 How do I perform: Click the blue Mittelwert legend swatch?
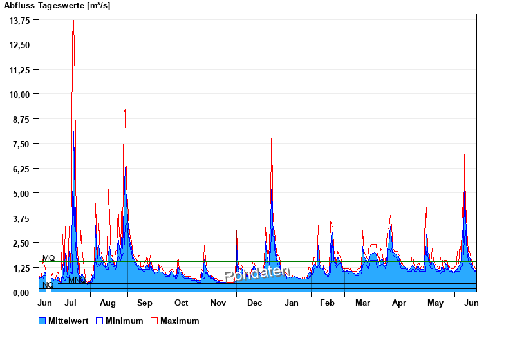point(42,321)
